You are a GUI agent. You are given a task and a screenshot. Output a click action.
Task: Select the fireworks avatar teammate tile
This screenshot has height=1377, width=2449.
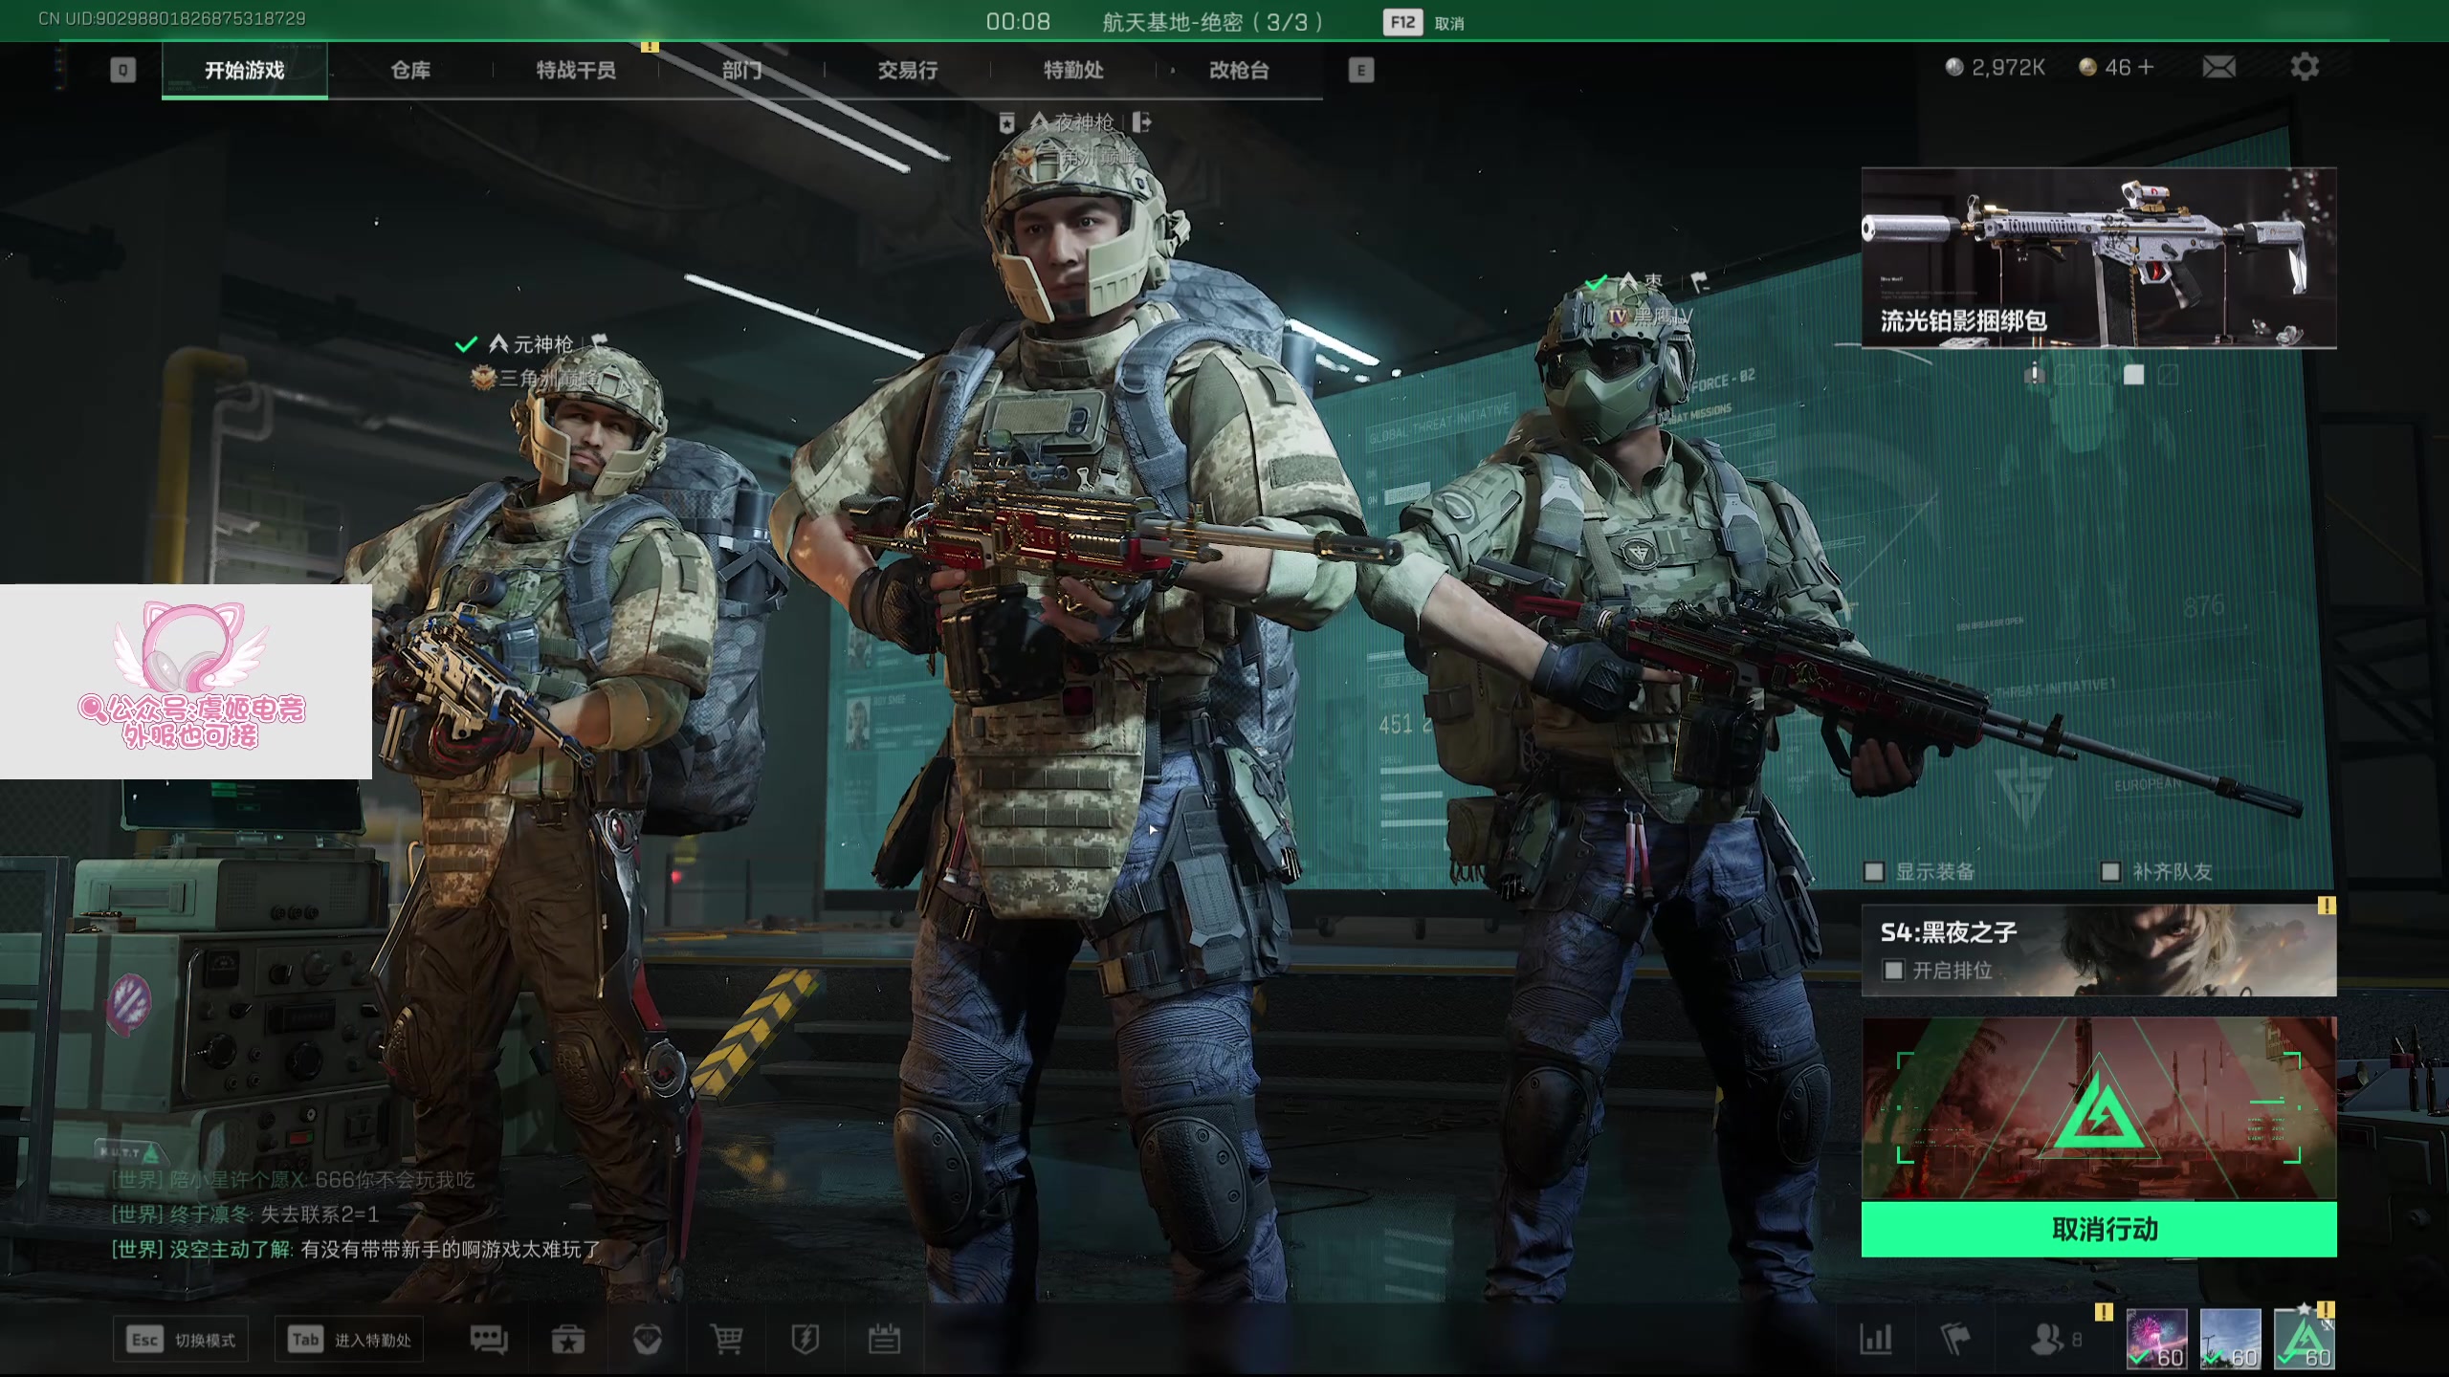[2156, 1339]
